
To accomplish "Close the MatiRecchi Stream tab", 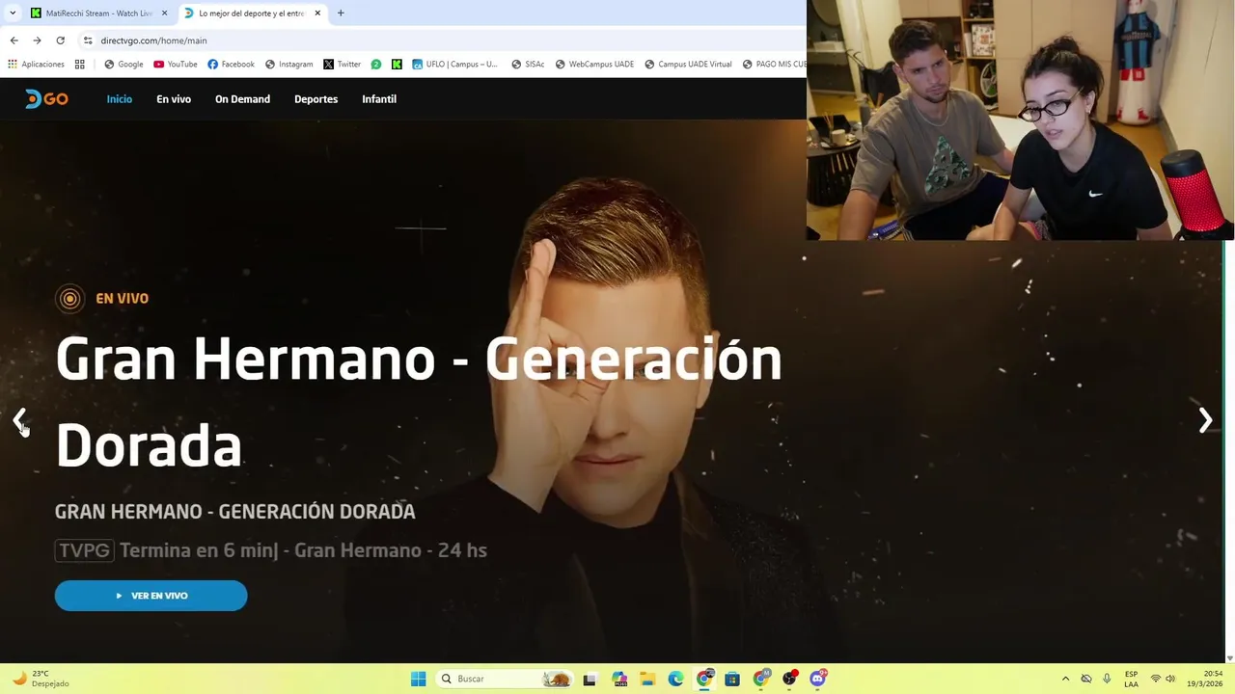I will (164, 13).
